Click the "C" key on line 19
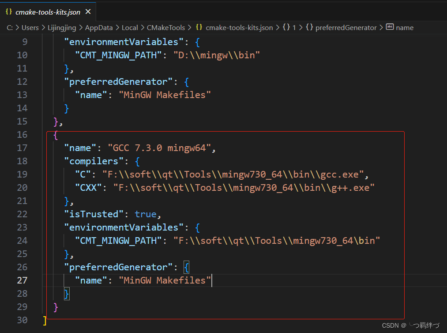 click(83, 174)
